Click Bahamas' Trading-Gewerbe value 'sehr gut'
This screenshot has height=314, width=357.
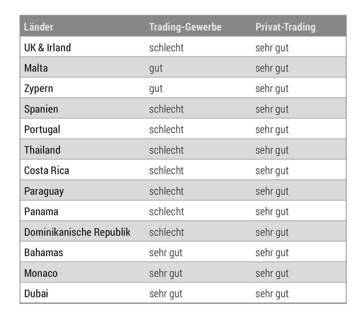[166, 253]
